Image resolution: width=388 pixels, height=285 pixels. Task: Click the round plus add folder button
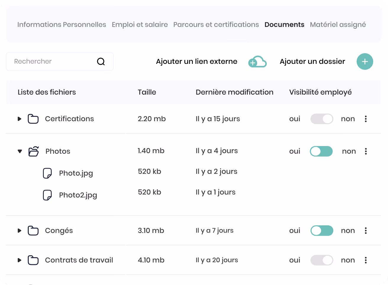(365, 61)
